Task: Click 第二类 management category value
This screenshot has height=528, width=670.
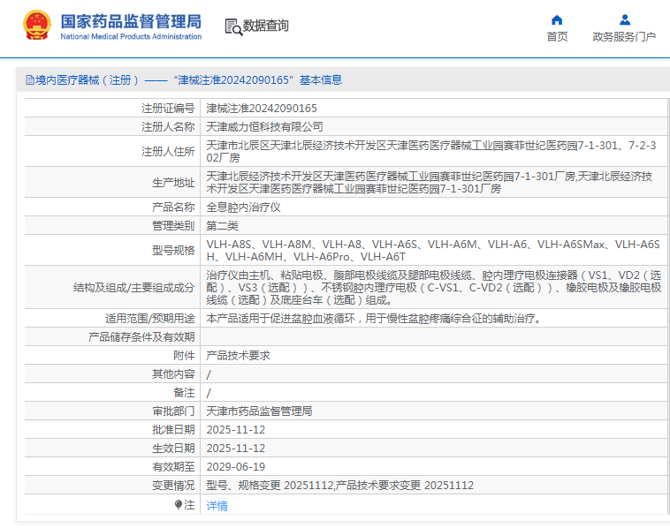Action: click(x=222, y=226)
